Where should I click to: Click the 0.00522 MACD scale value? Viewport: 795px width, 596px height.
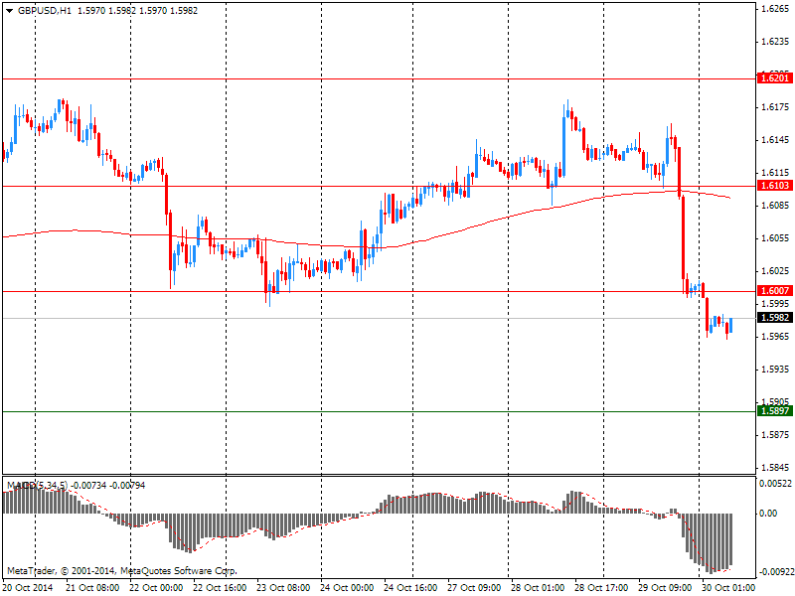(x=775, y=484)
